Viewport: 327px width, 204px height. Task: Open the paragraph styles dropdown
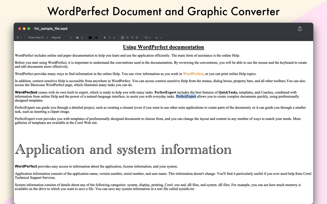19,38
